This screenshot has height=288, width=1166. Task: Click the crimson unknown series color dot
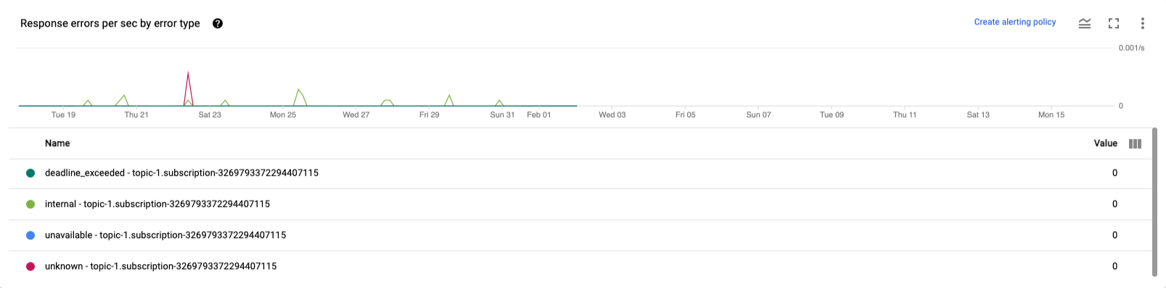point(30,266)
